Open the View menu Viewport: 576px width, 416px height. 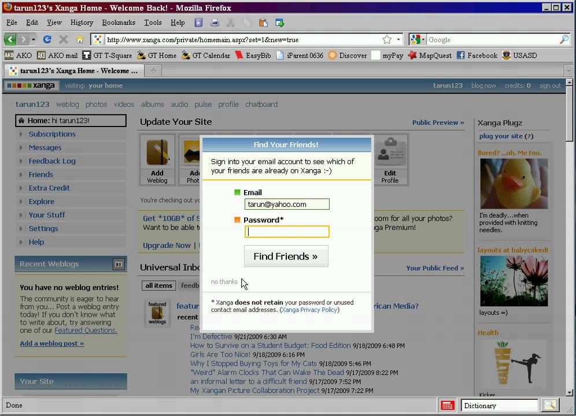(54, 23)
